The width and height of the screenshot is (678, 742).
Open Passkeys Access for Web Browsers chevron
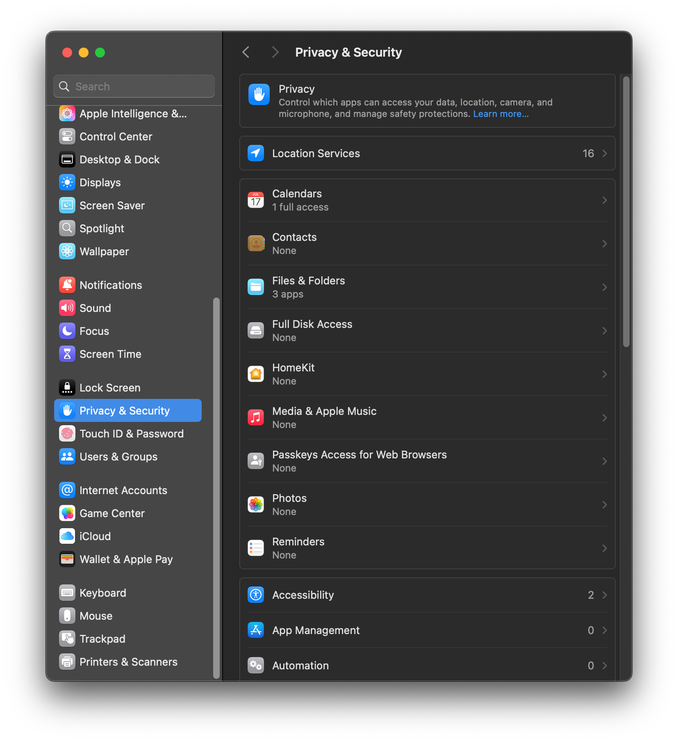605,461
